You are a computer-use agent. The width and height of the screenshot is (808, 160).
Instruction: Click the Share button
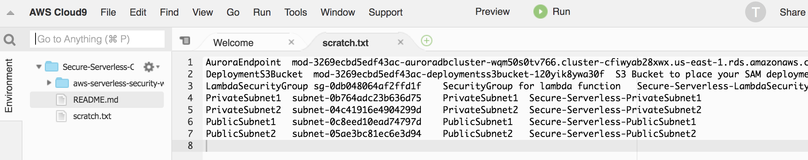(792, 12)
